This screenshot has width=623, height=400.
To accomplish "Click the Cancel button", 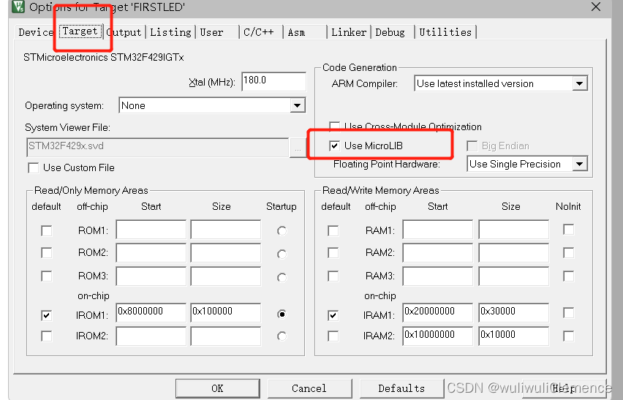I will (309, 388).
